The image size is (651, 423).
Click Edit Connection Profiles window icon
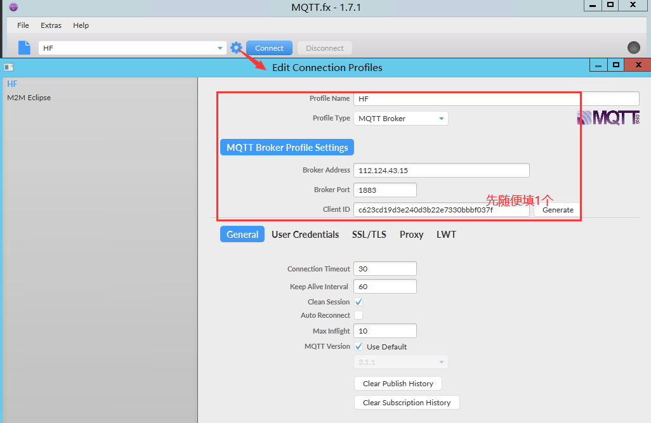[9, 67]
